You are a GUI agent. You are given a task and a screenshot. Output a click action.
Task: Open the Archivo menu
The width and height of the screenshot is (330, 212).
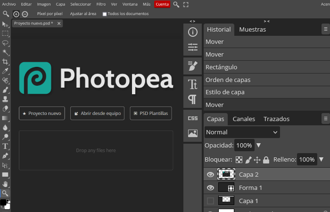click(9, 4)
